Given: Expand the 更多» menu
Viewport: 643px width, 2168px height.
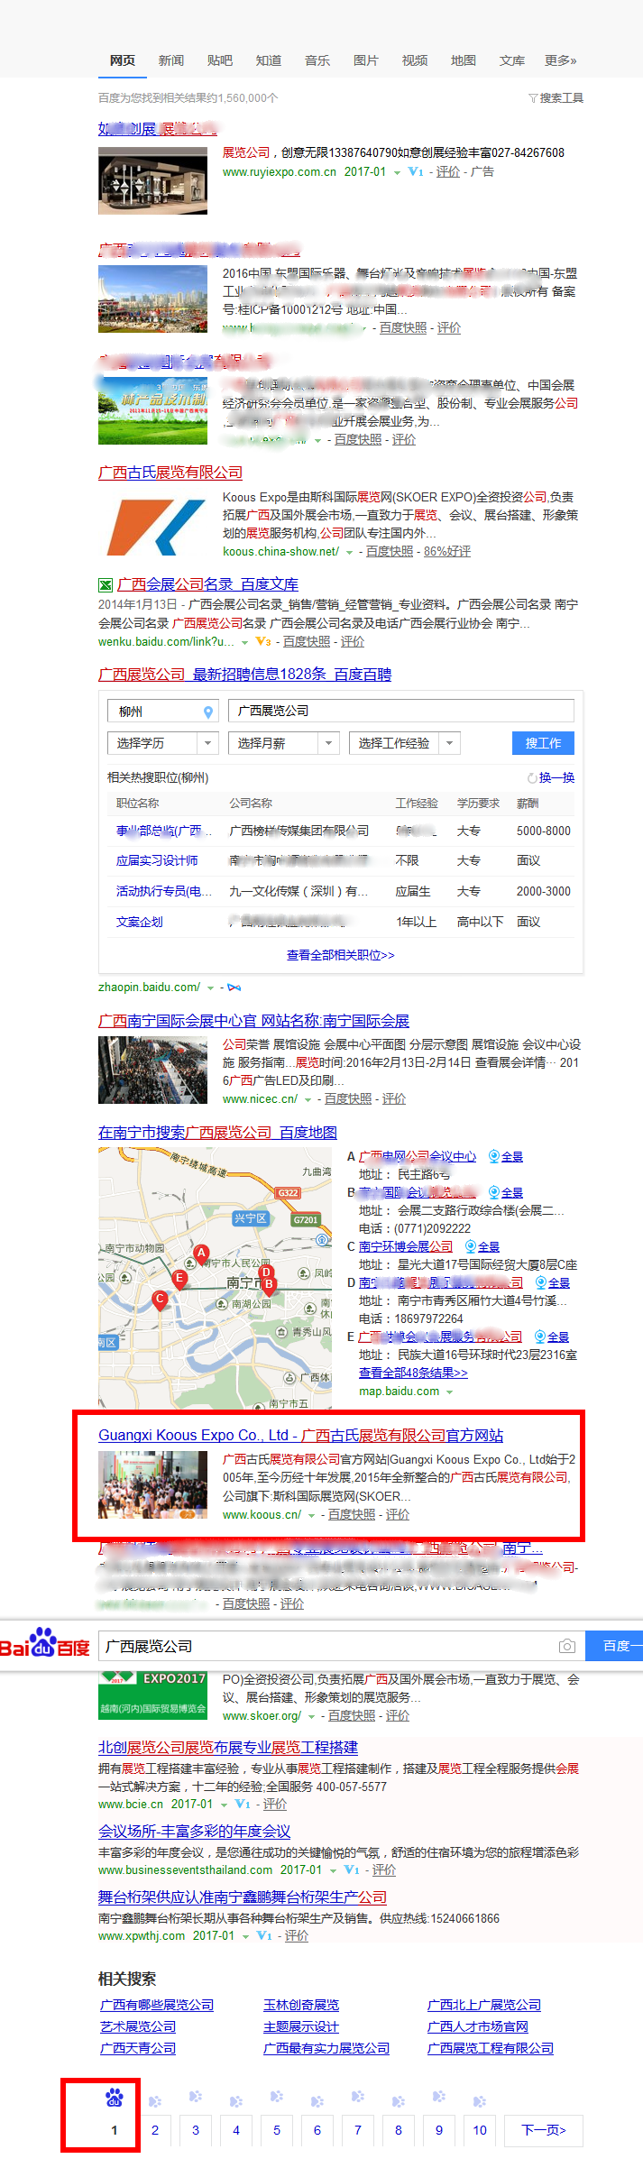Looking at the screenshot, I should pos(560,60).
